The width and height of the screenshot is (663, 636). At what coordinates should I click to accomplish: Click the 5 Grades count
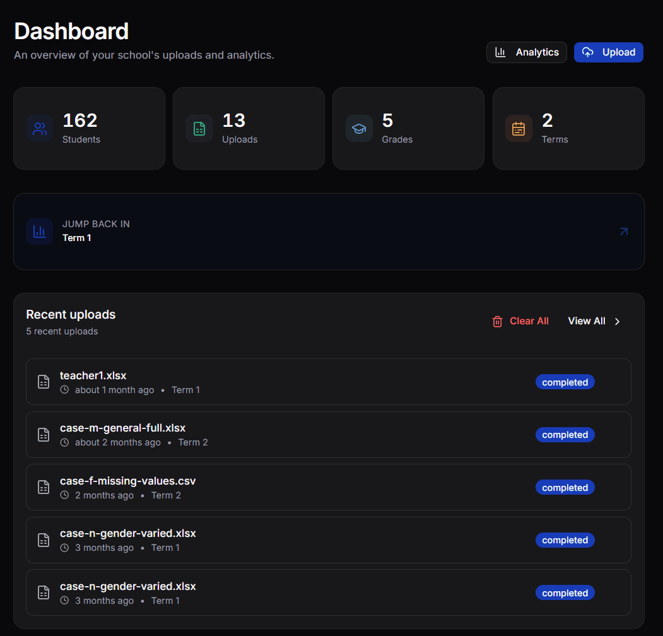pyautogui.click(x=388, y=121)
